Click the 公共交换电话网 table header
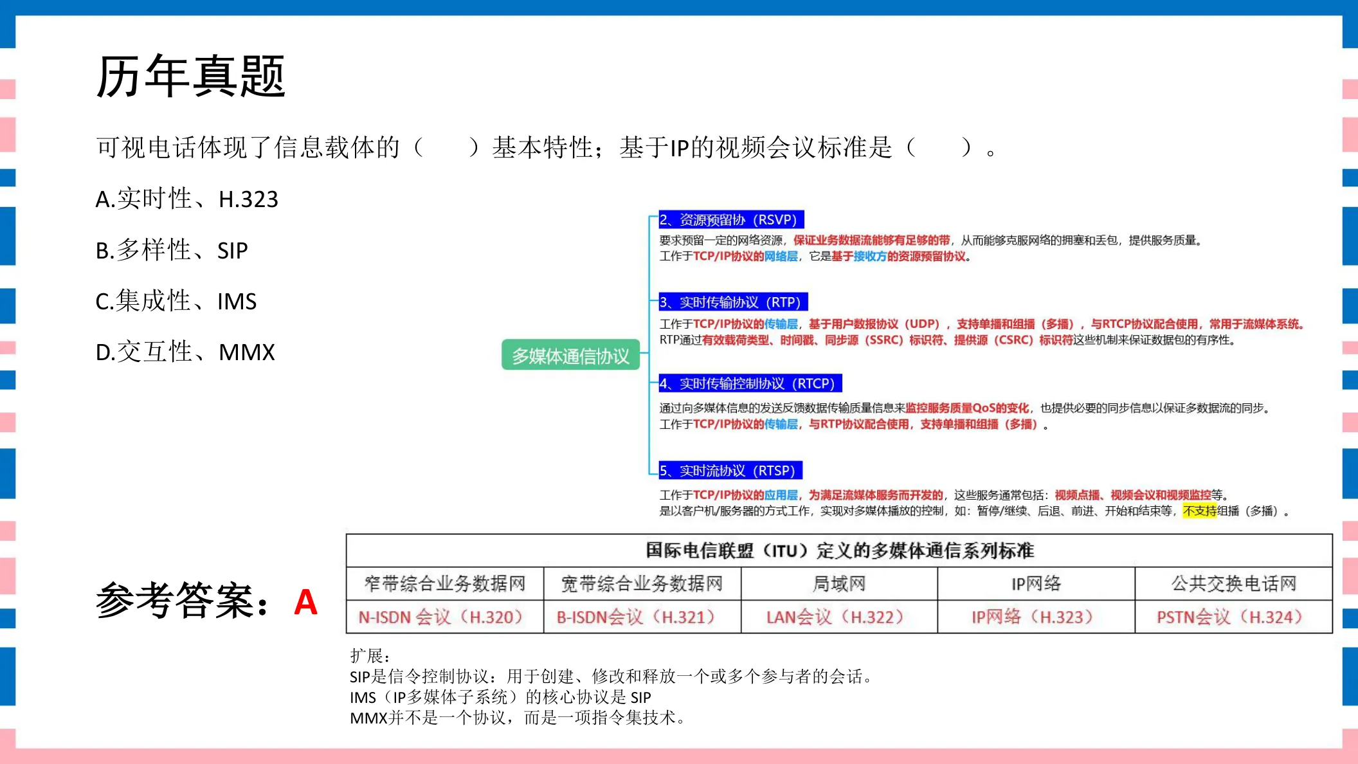The height and width of the screenshot is (764, 1358). (1233, 583)
